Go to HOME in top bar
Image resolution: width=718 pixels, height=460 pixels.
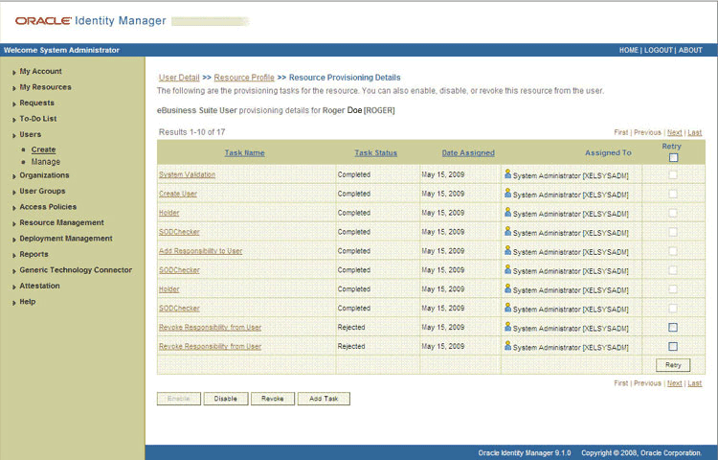[629, 50]
